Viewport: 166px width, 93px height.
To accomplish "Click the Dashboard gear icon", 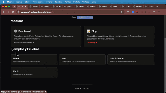I will point(16,31).
